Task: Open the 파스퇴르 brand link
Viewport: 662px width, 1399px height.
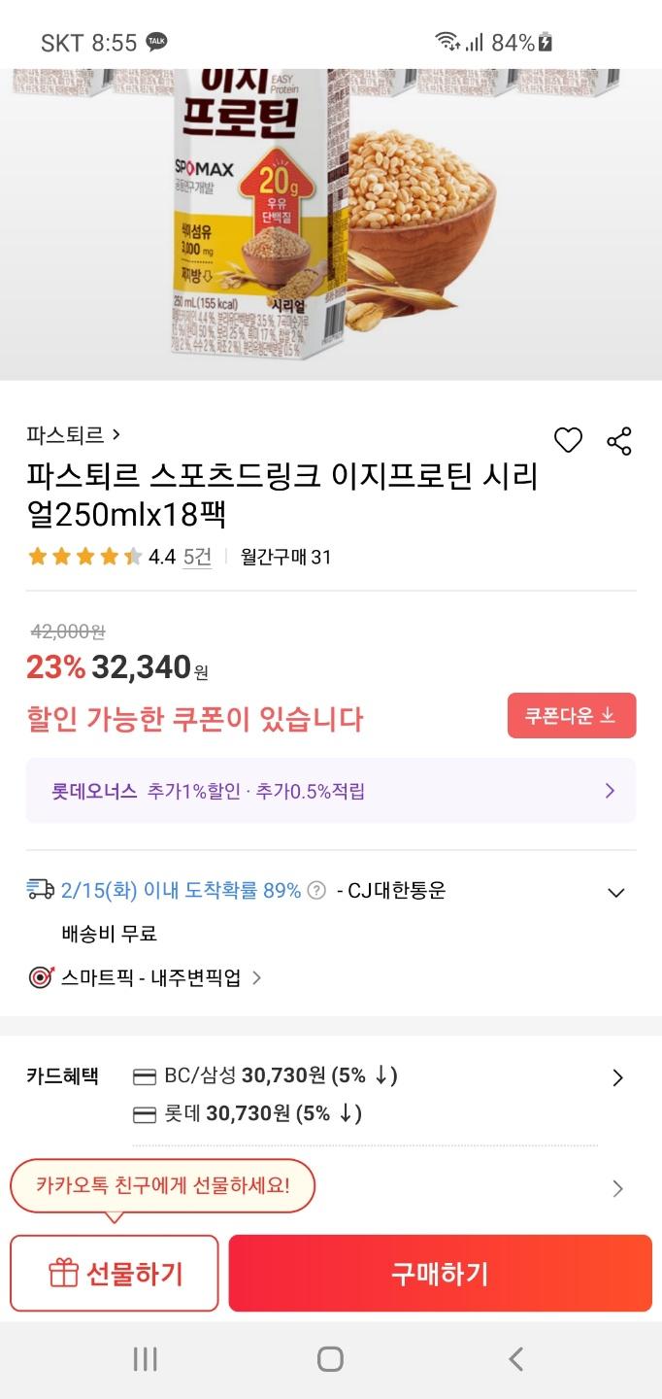Action: [74, 434]
